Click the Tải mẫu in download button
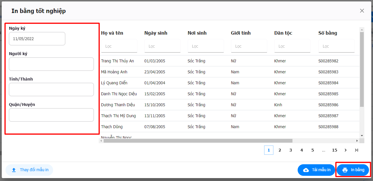Viewport: 373px width, 181px height. [x=316, y=170]
